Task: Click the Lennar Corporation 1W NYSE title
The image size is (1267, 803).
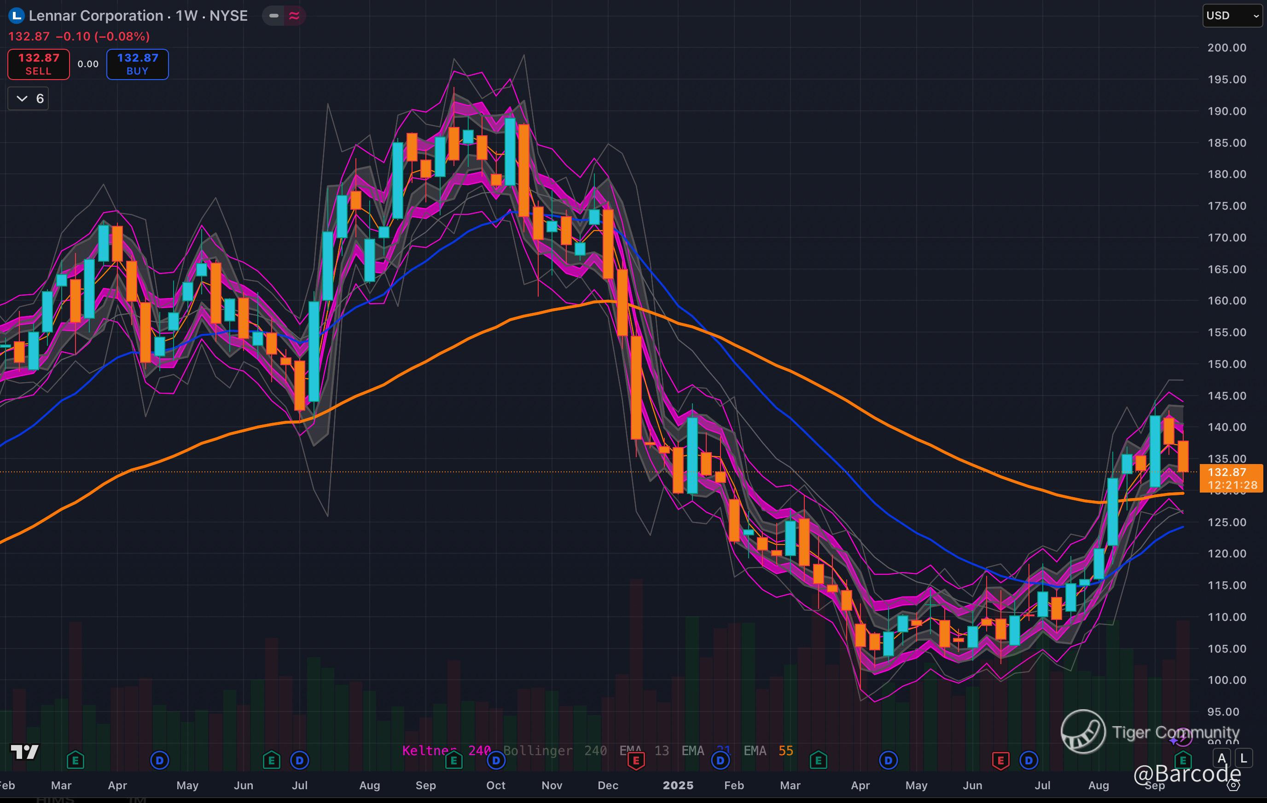Action: pos(138,16)
